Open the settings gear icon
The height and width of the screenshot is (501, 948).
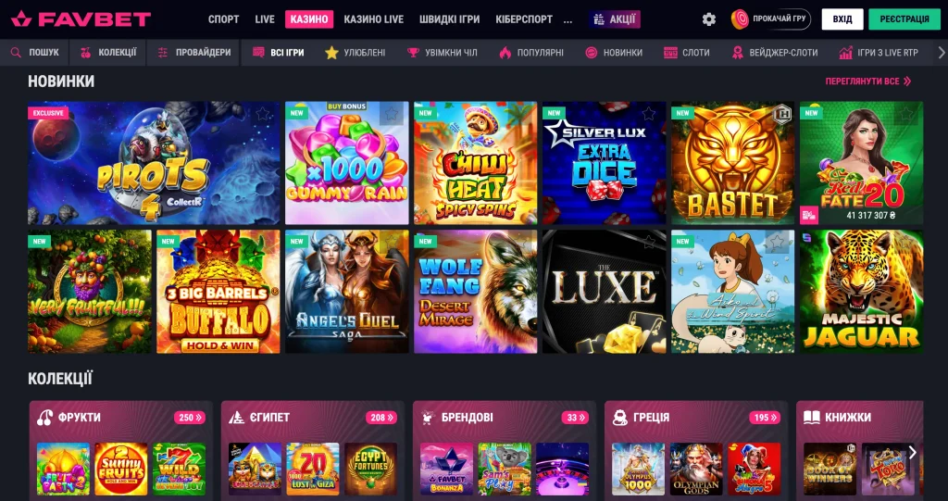(708, 19)
